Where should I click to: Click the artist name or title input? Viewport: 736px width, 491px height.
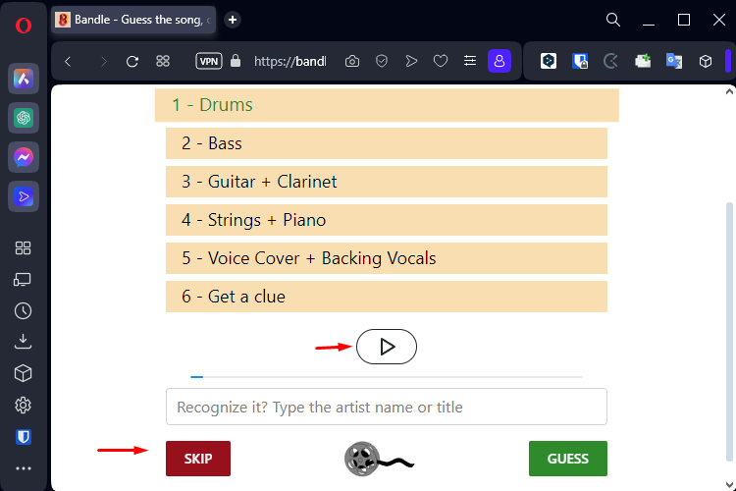pyautogui.click(x=387, y=407)
